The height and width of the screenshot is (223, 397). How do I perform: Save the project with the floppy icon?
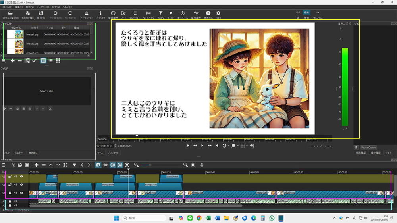click(41, 13)
